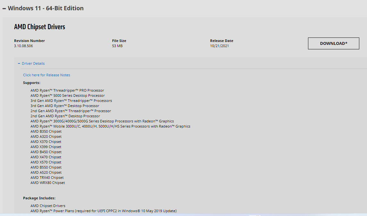Click the minus icon beside Driver Details

[x=19, y=63]
